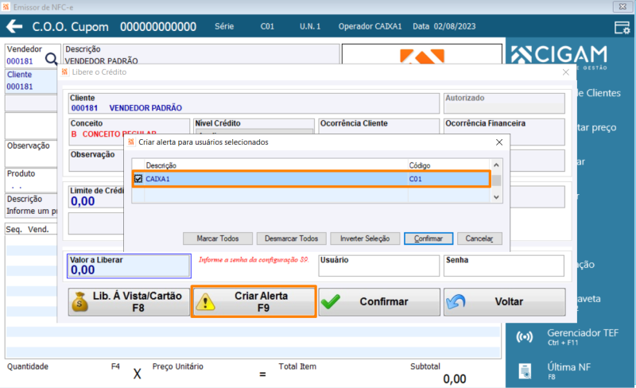Click the Data 02/08/2023 header text
The width and height of the screenshot is (636, 388).
pyautogui.click(x=444, y=26)
